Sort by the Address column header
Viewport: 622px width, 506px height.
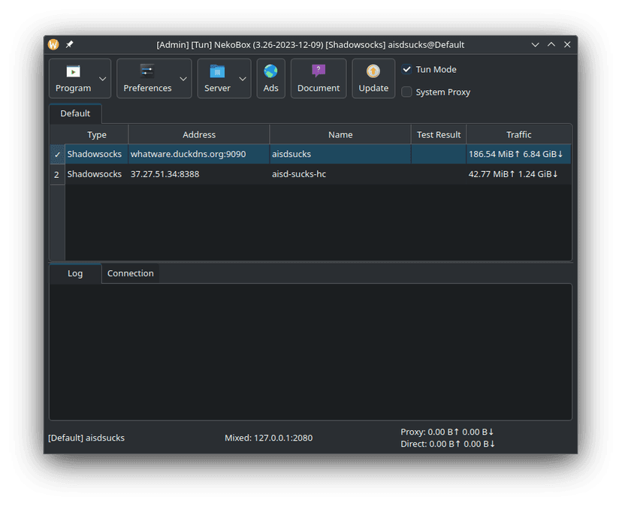pyautogui.click(x=199, y=134)
